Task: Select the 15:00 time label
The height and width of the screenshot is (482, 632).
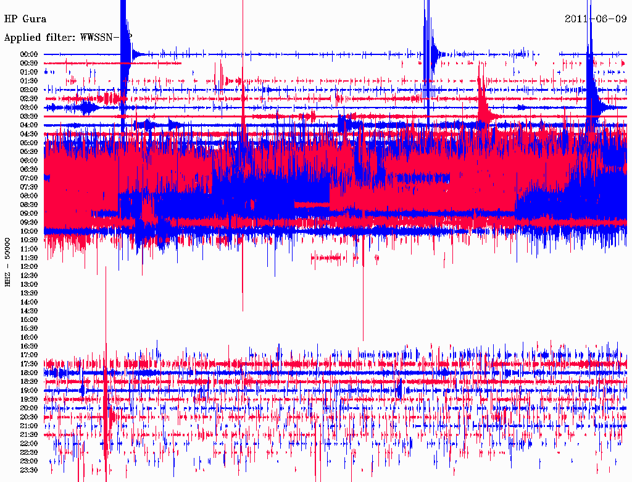Action: [x=29, y=319]
